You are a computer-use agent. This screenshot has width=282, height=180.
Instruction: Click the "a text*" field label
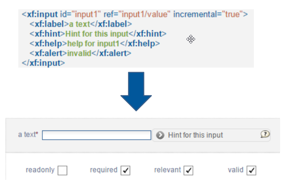(28, 135)
